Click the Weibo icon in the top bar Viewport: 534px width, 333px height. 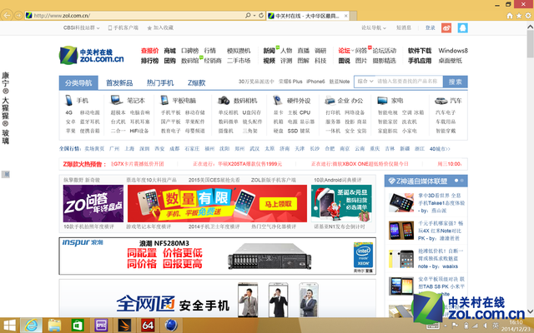pos(446,27)
